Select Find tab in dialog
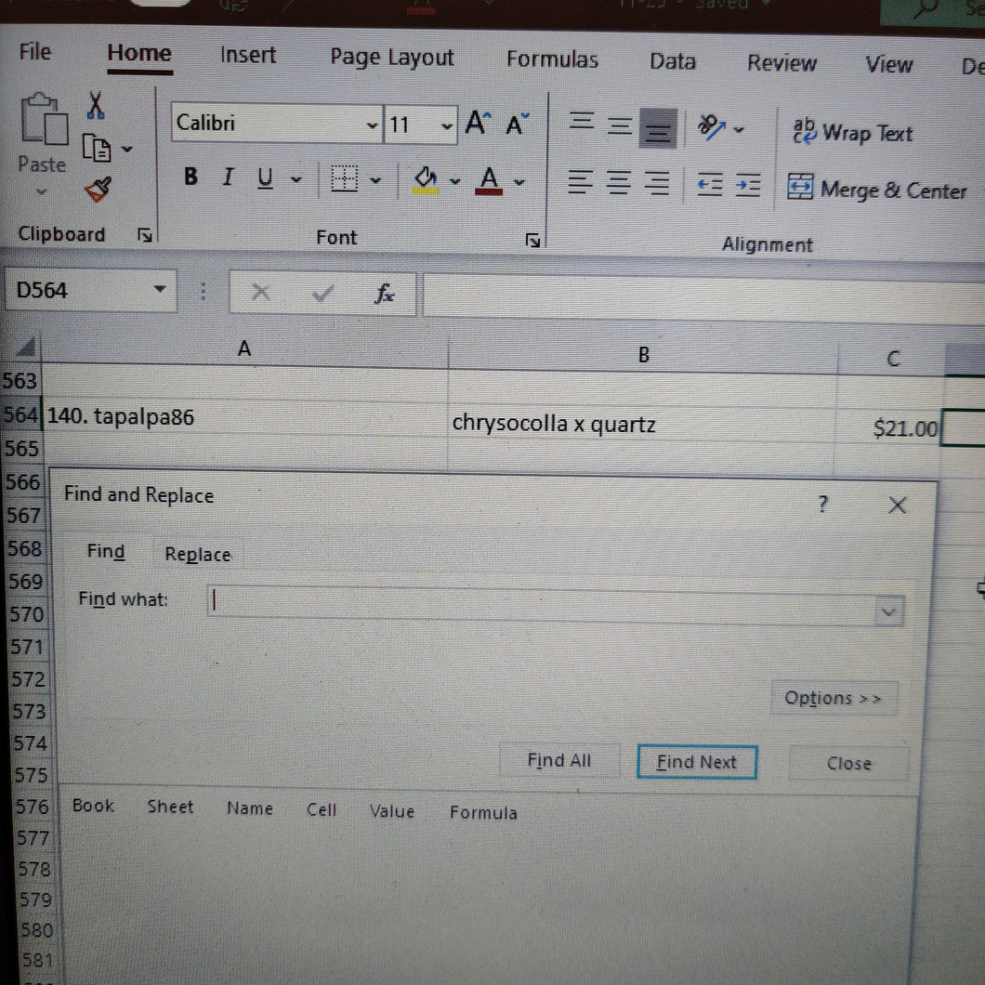The width and height of the screenshot is (985, 985). [106, 551]
